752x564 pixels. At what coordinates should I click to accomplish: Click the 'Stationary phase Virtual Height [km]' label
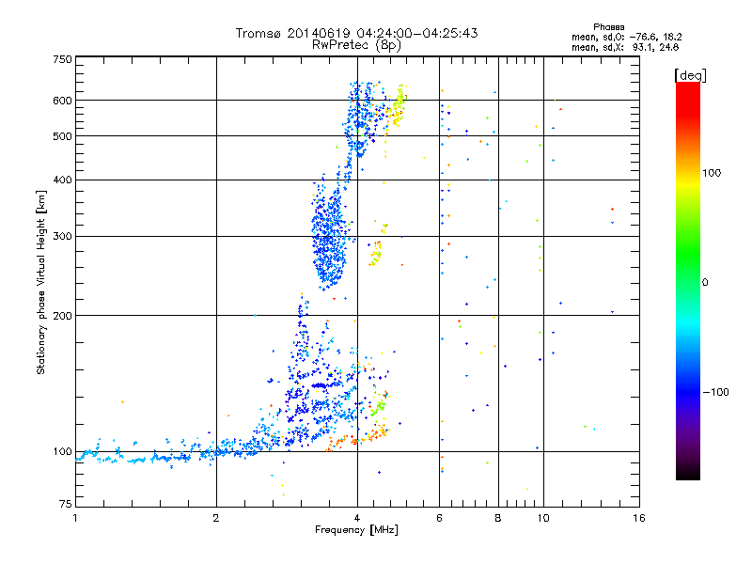(x=41, y=283)
